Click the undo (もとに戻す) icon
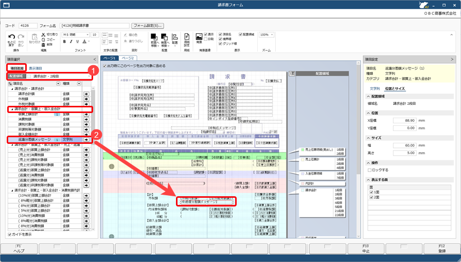The image size is (461, 262). [11, 36]
